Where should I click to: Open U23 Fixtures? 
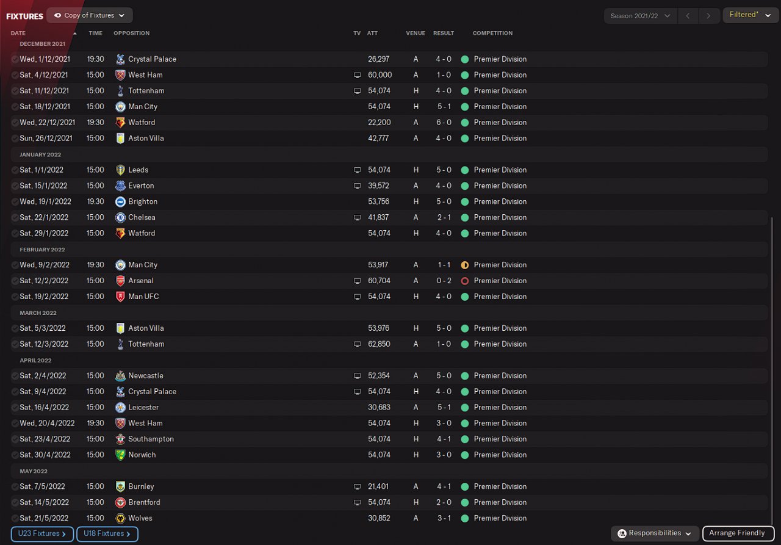[42, 534]
